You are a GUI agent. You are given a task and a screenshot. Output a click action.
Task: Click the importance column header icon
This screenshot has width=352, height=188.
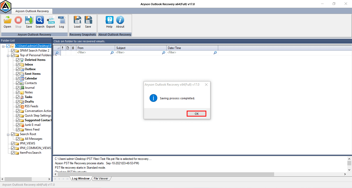coord(63,48)
